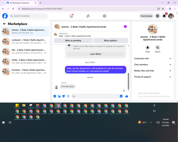
Task: Open Windows Action Center notifications icon
Action: pyautogui.click(x=174, y=122)
